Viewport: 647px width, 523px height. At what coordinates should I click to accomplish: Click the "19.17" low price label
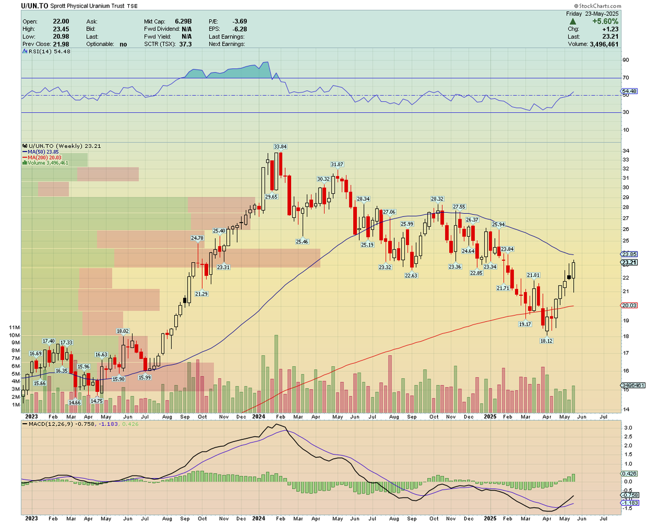(526, 324)
